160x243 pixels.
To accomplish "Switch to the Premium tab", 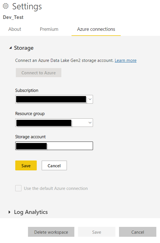I will tap(49, 29).
